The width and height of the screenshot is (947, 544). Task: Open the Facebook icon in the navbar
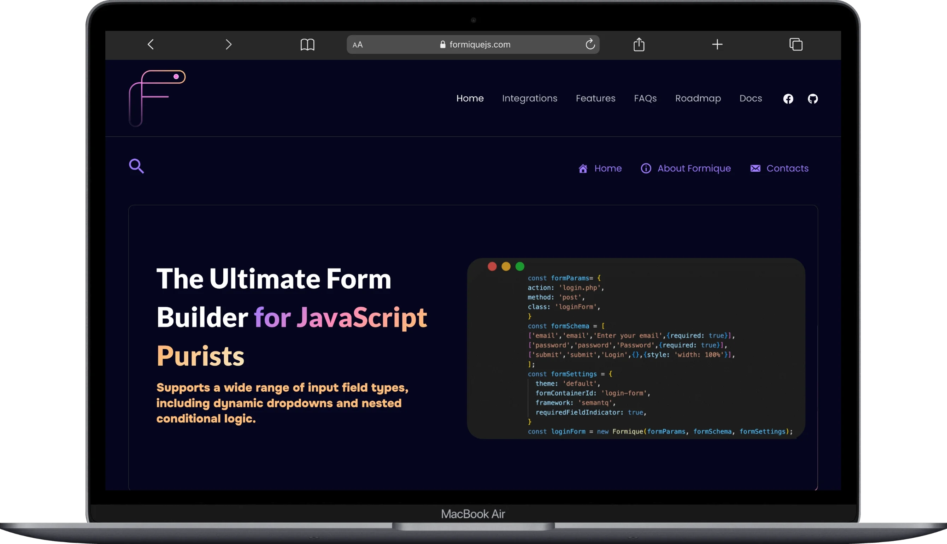pyautogui.click(x=788, y=99)
